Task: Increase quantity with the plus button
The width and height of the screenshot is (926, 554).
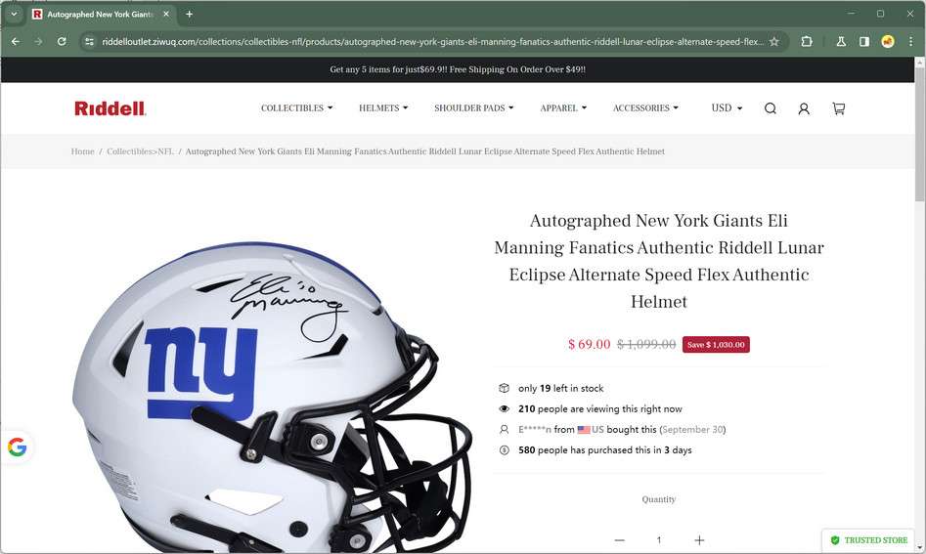Action: click(x=699, y=540)
